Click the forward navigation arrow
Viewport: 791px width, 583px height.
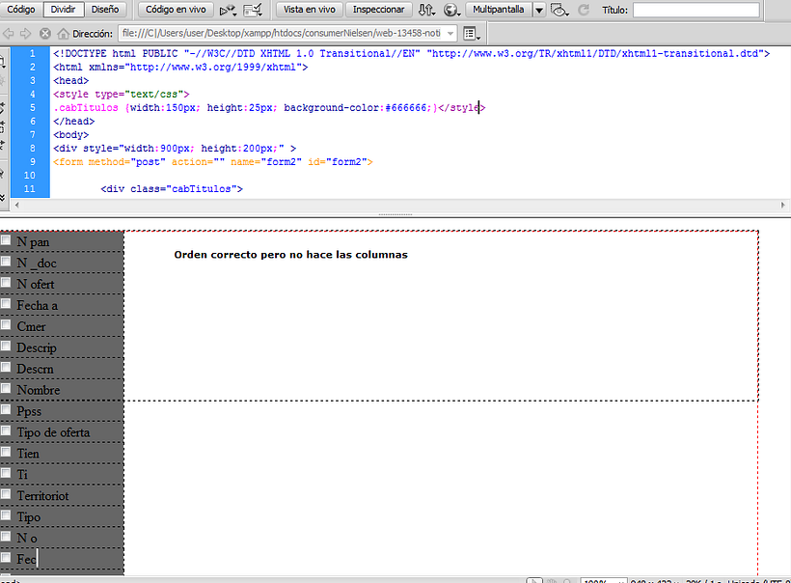coord(25,34)
